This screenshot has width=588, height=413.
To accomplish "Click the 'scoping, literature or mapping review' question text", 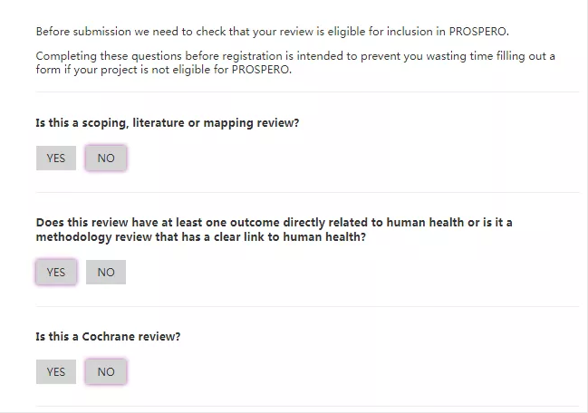I will tap(167, 122).
